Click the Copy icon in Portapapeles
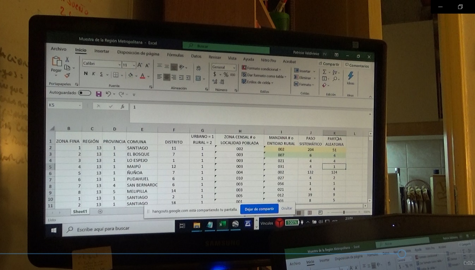Image resolution: width=475 pixels, height=270 pixels. [x=67, y=67]
